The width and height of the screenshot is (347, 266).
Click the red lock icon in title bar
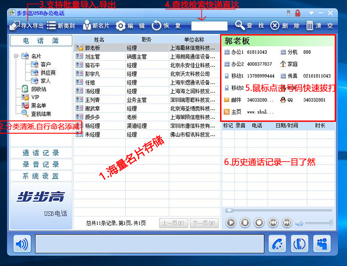tap(298, 13)
